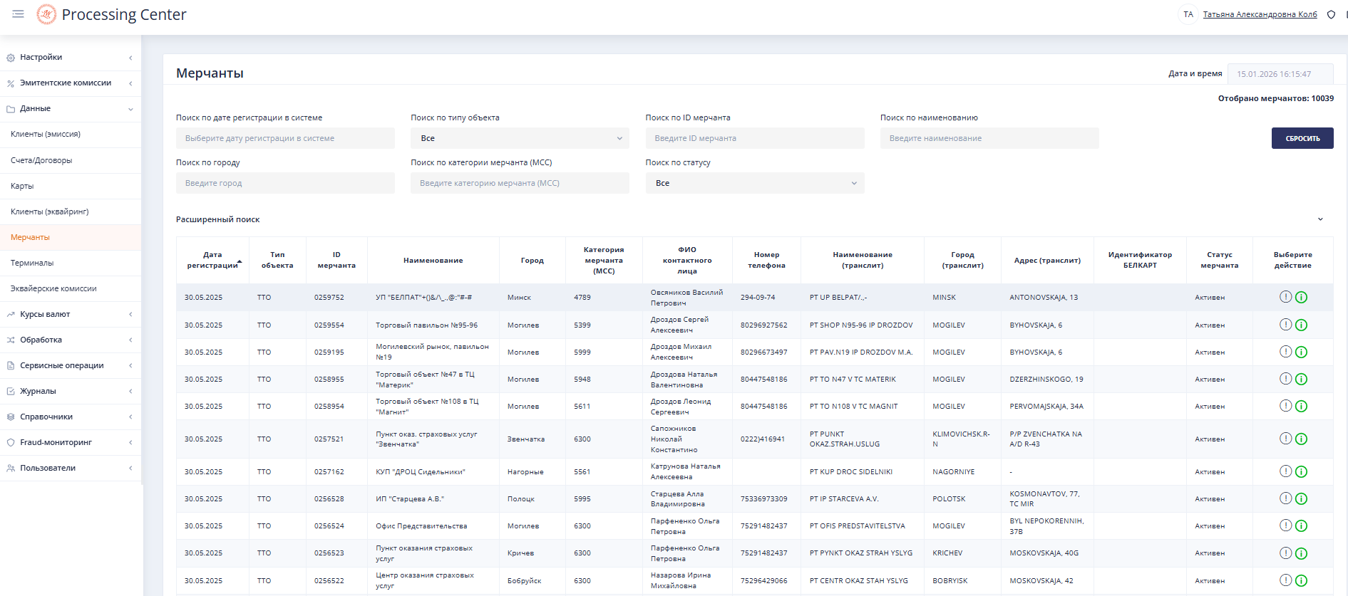
Task: Click gray exclamation icon for merchant 0256524
Action: click(1285, 526)
